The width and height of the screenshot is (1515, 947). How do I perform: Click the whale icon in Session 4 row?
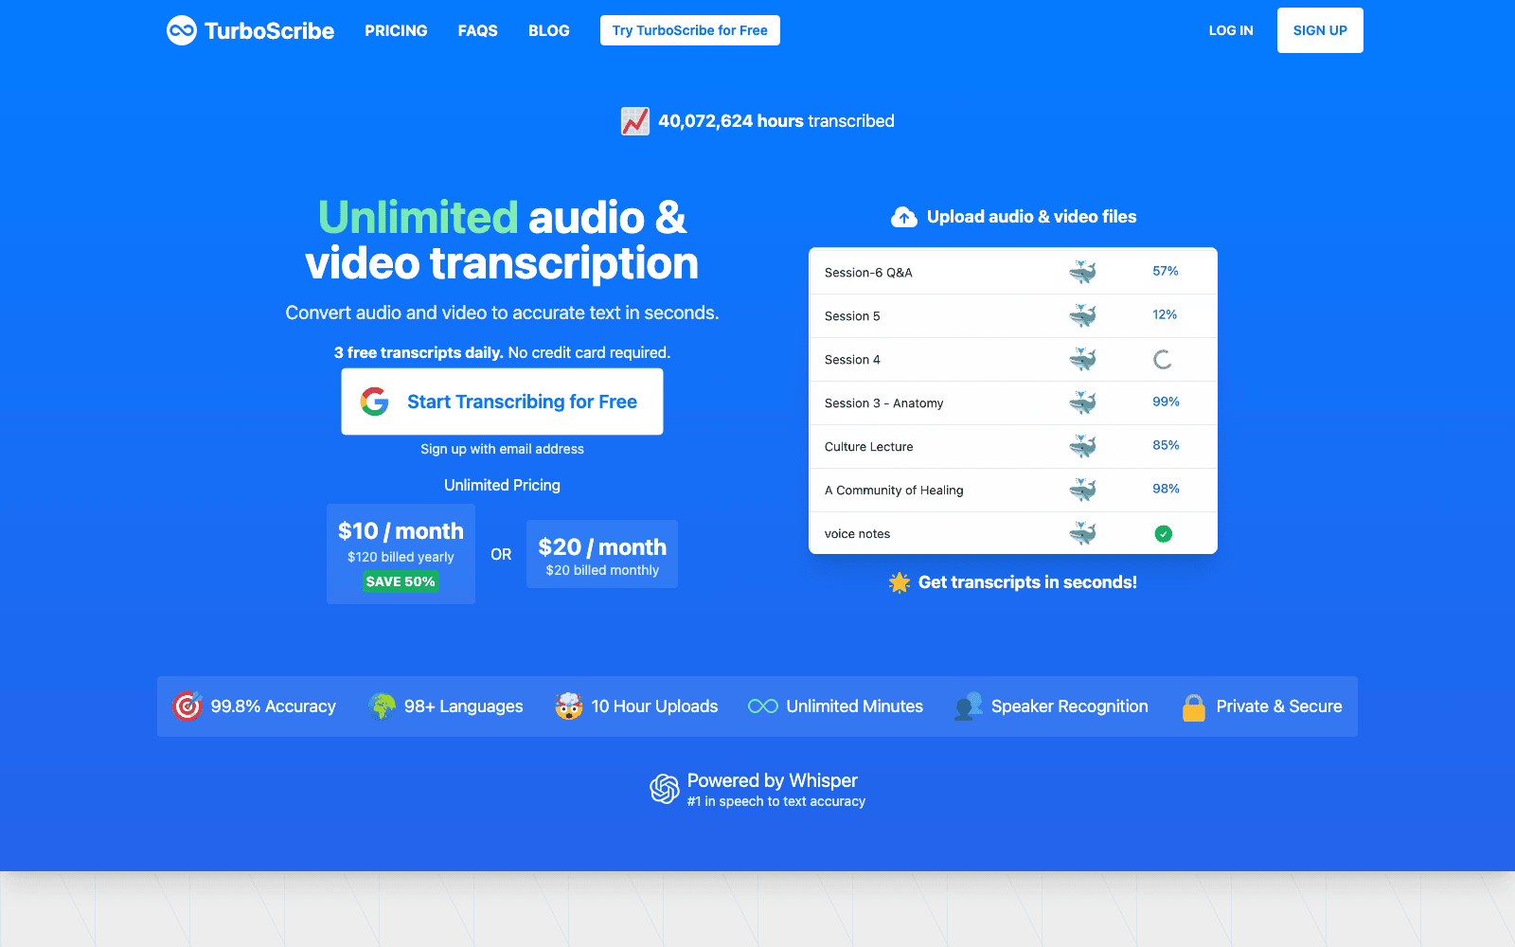coord(1082,360)
